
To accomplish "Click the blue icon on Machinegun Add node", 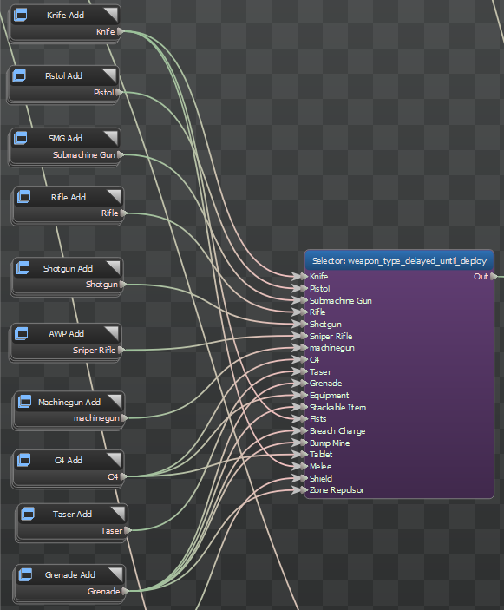I will pos(25,402).
